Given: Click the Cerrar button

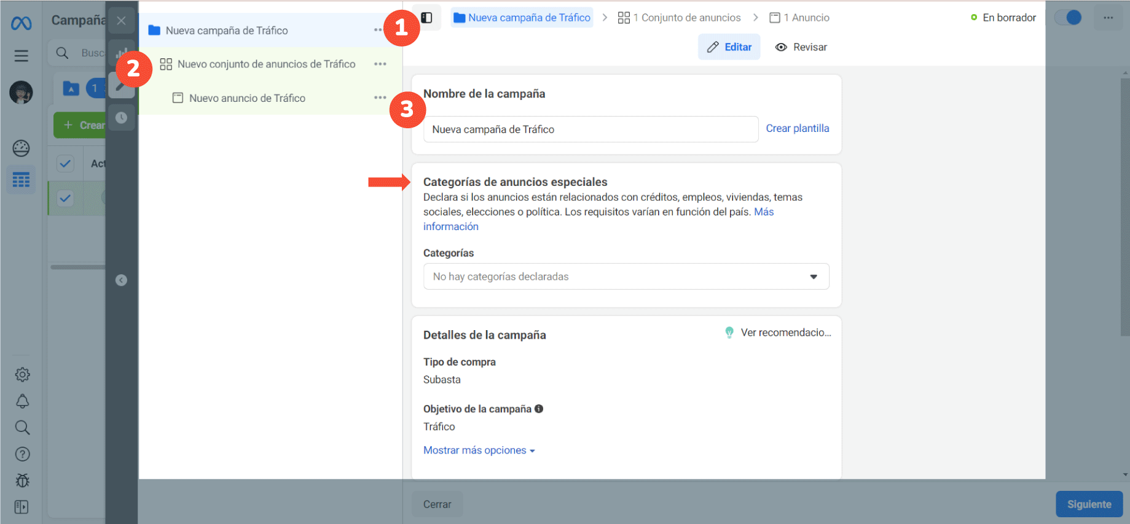Looking at the screenshot, I should [437, 504].
